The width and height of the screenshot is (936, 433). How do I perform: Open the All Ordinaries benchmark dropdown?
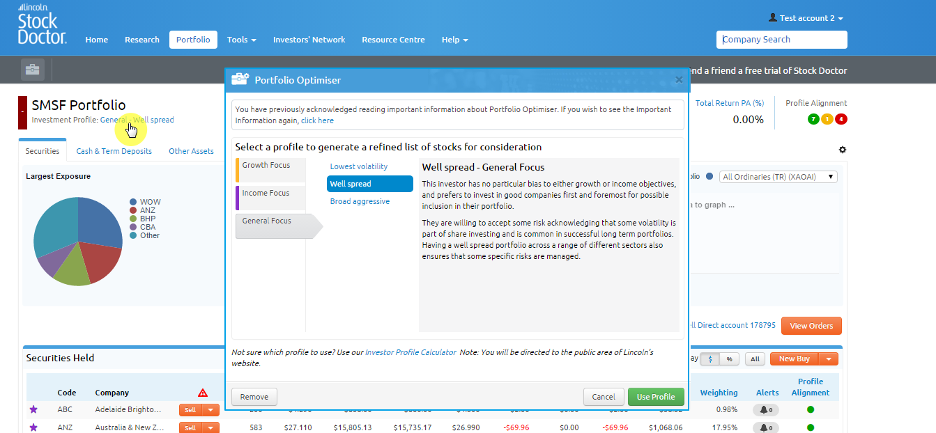click(x=778, y=177)
